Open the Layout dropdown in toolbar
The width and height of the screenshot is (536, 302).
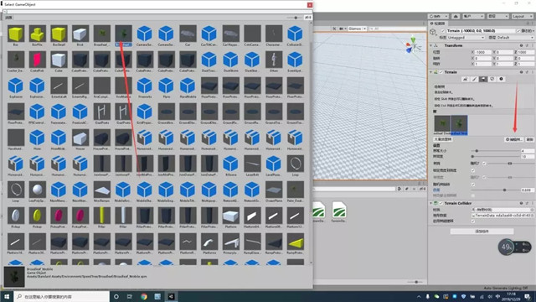point(522,17)
